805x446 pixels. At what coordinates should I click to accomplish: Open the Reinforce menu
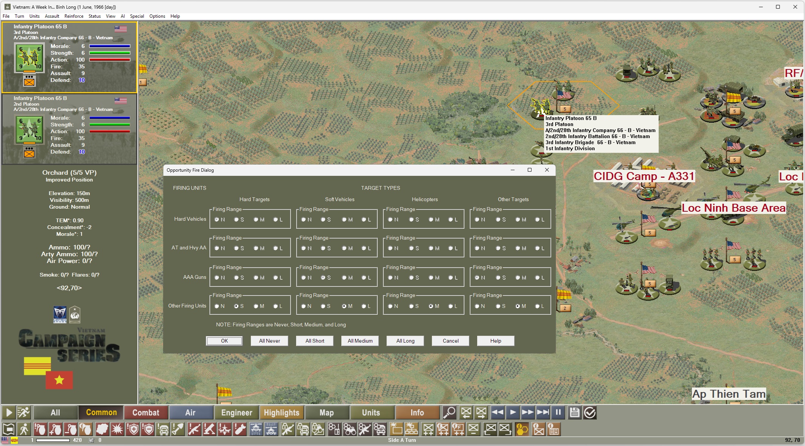coord(74,16)
